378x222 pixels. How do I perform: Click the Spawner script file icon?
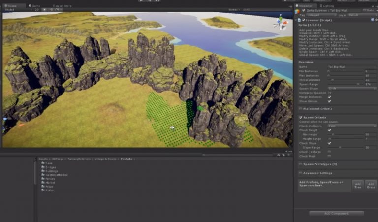[299, 20]
